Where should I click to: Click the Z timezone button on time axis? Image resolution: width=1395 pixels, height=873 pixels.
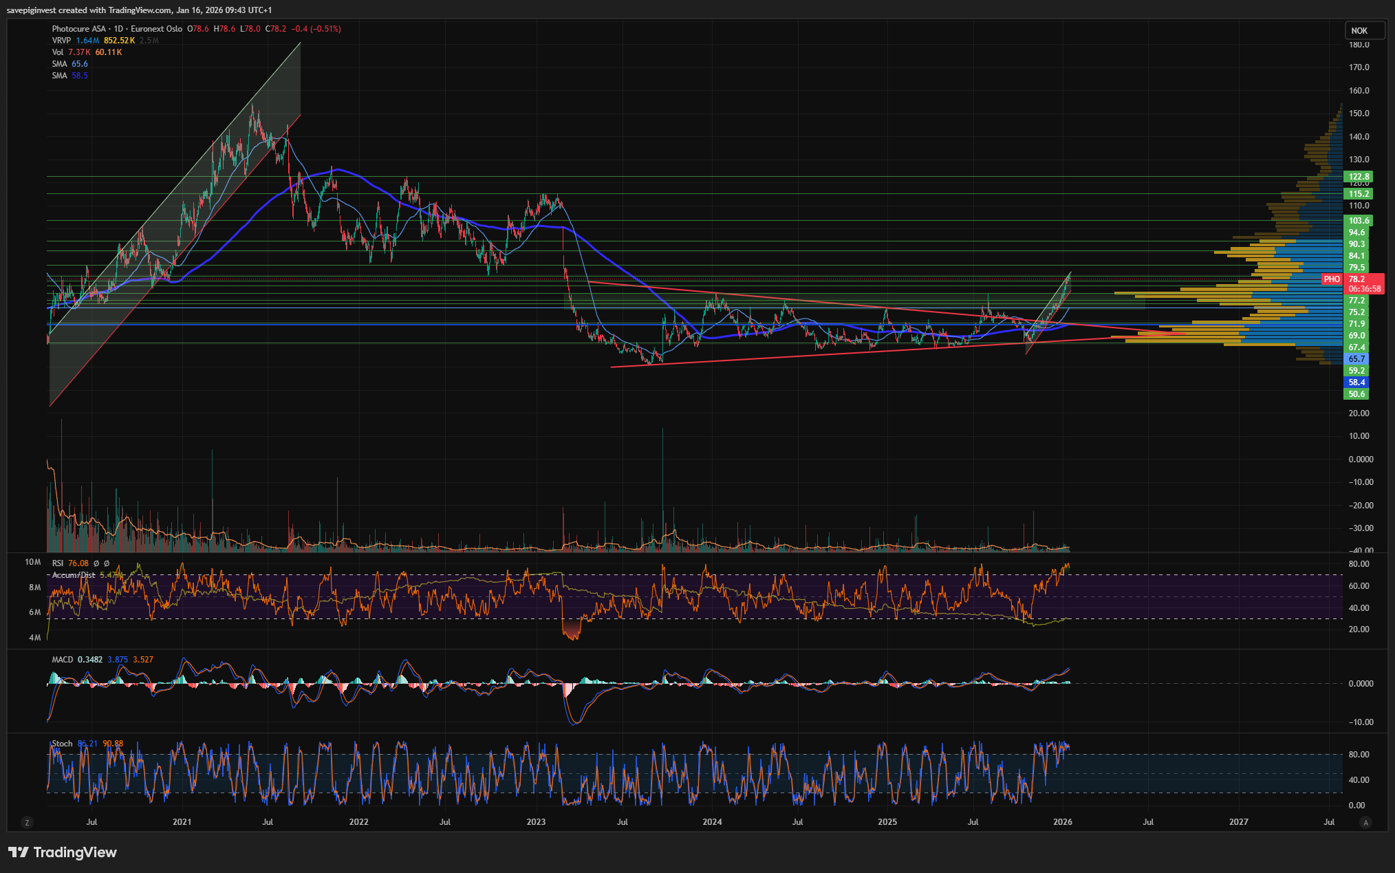click(27, 822)
